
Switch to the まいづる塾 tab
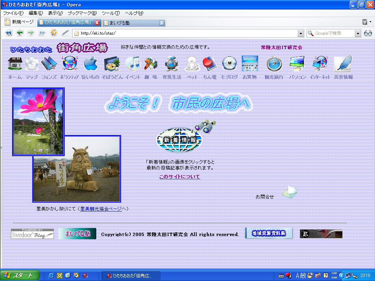(134, 23)
